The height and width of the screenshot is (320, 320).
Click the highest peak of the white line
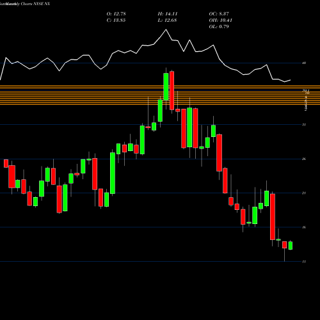coord(166,29)
